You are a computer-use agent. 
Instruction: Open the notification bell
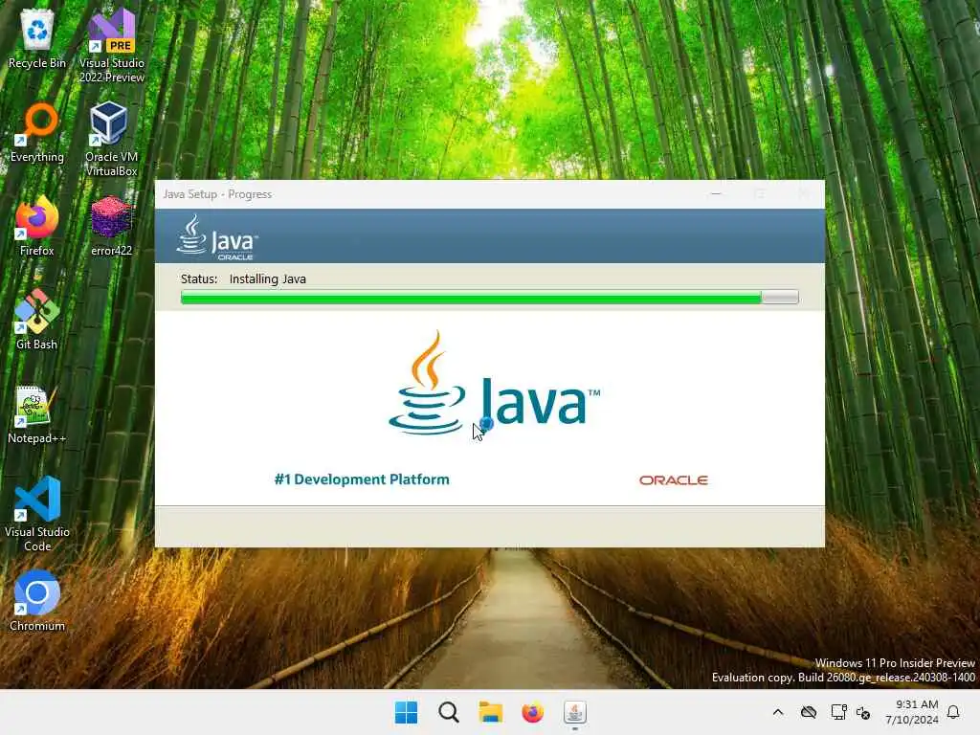[x=953, y=712]
